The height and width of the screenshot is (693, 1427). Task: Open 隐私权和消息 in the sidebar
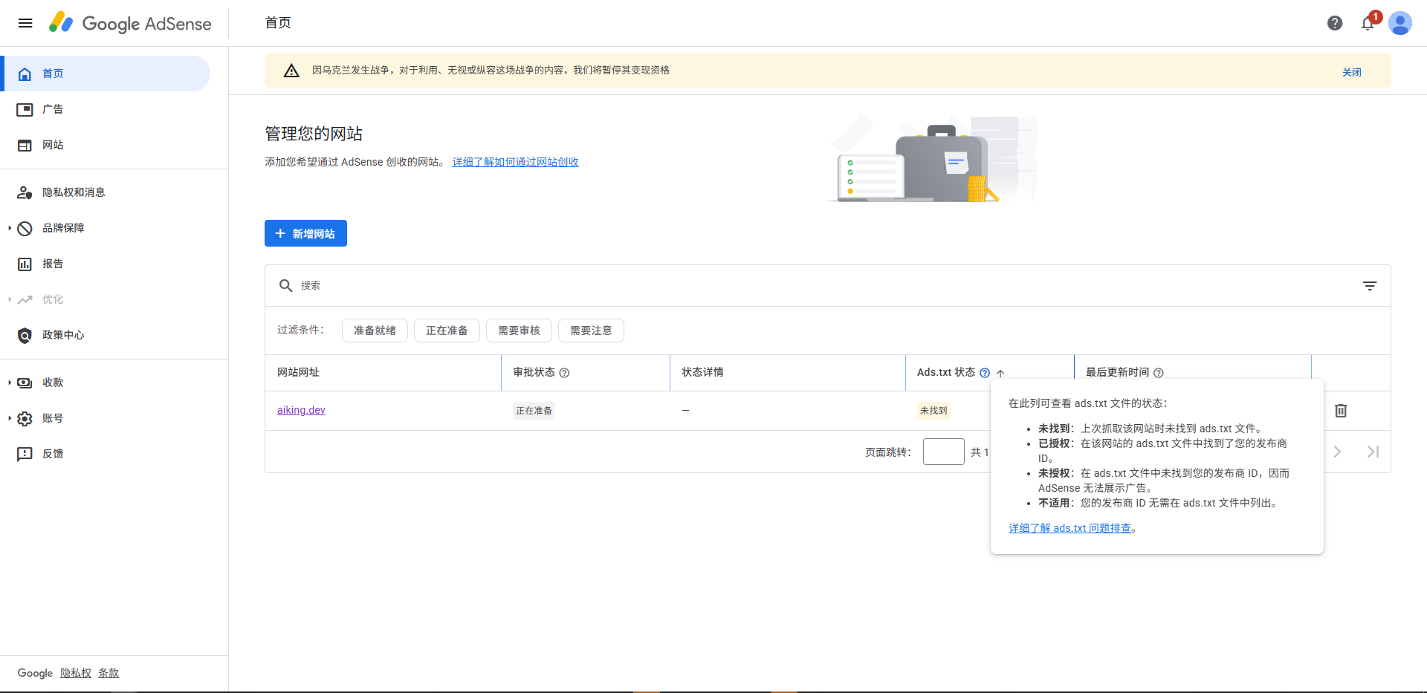click(x=107, y=192)
